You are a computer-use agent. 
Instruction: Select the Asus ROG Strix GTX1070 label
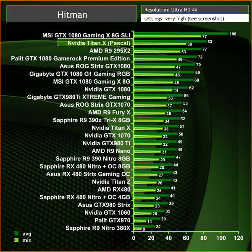[95, 105]
